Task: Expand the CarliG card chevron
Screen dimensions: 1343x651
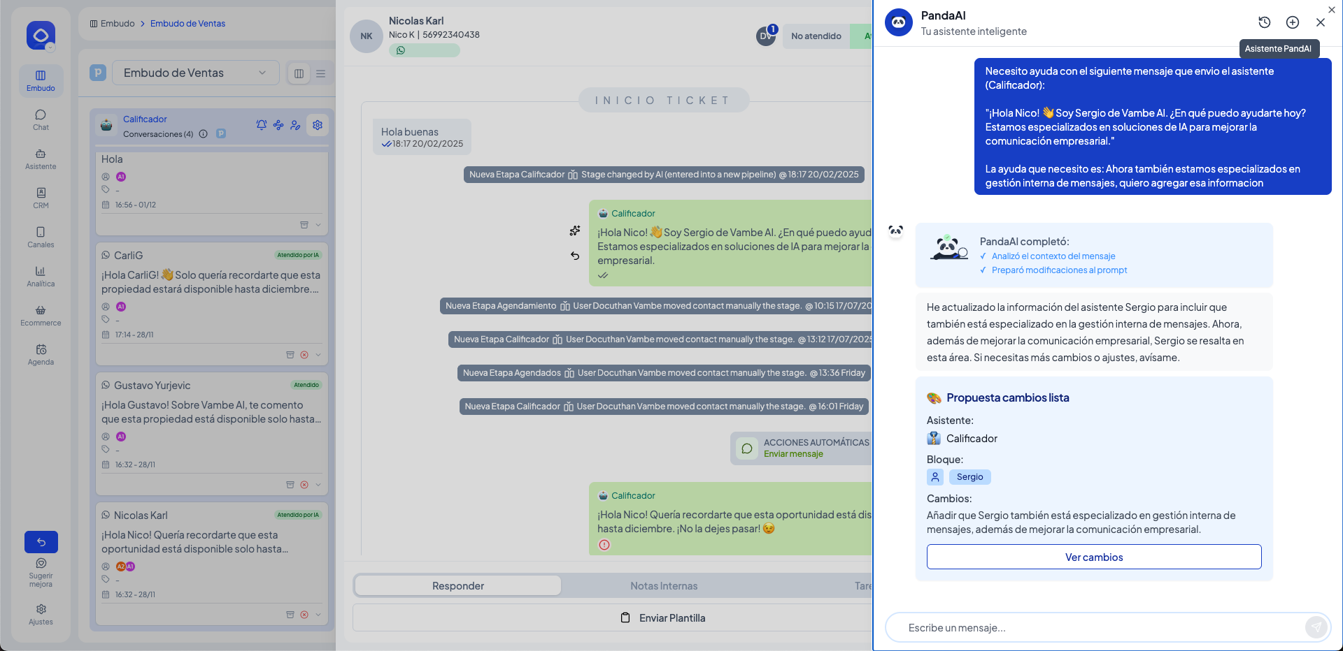Action: pos(318,355)
